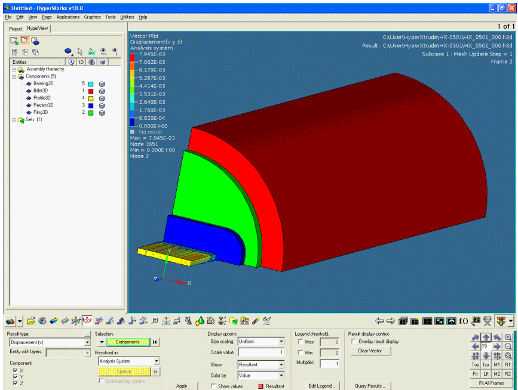Expand the Assembly Hierarchy tree node

click(14, 69)
